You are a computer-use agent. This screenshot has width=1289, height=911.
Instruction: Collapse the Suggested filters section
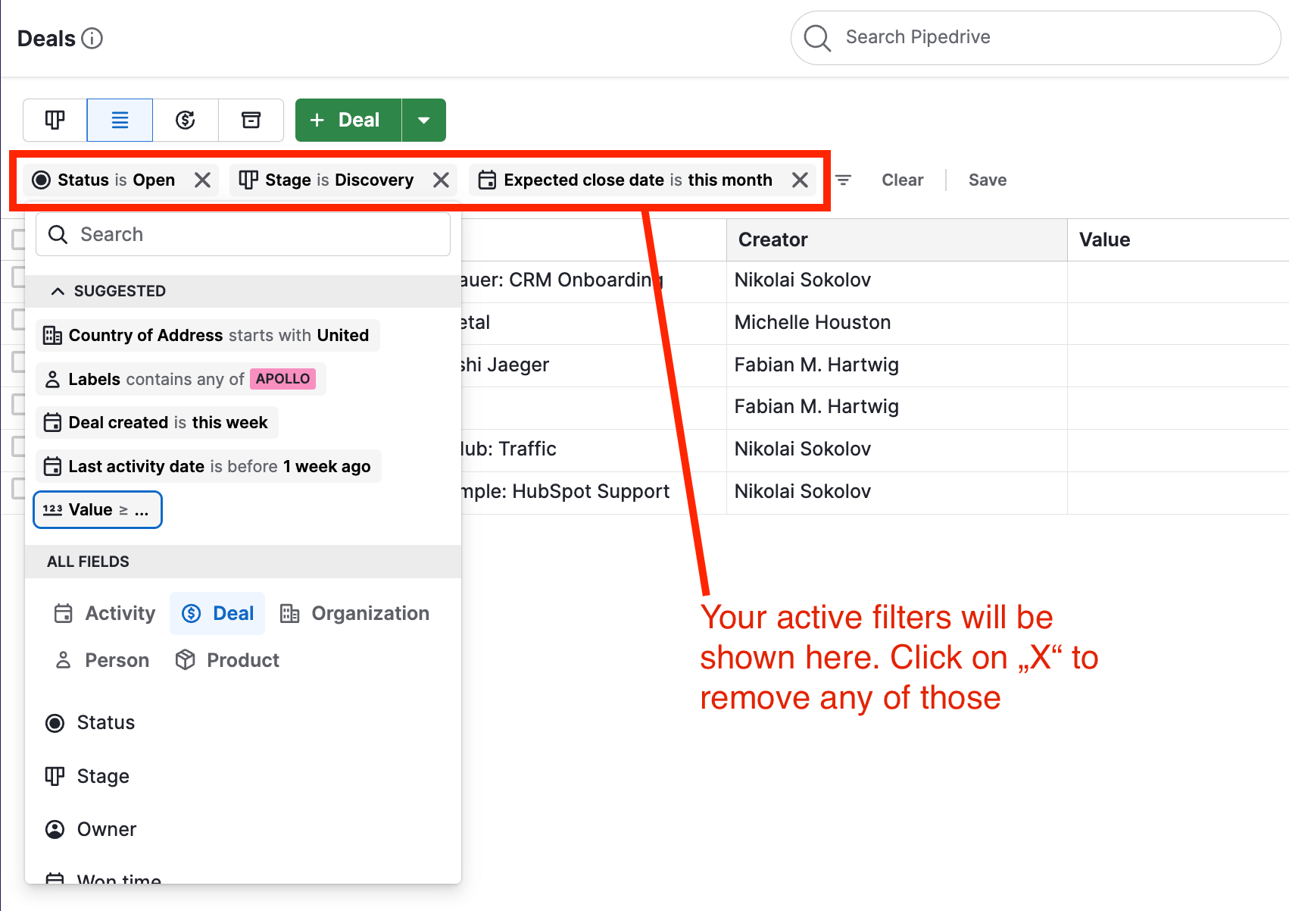[x=58, y=291]
